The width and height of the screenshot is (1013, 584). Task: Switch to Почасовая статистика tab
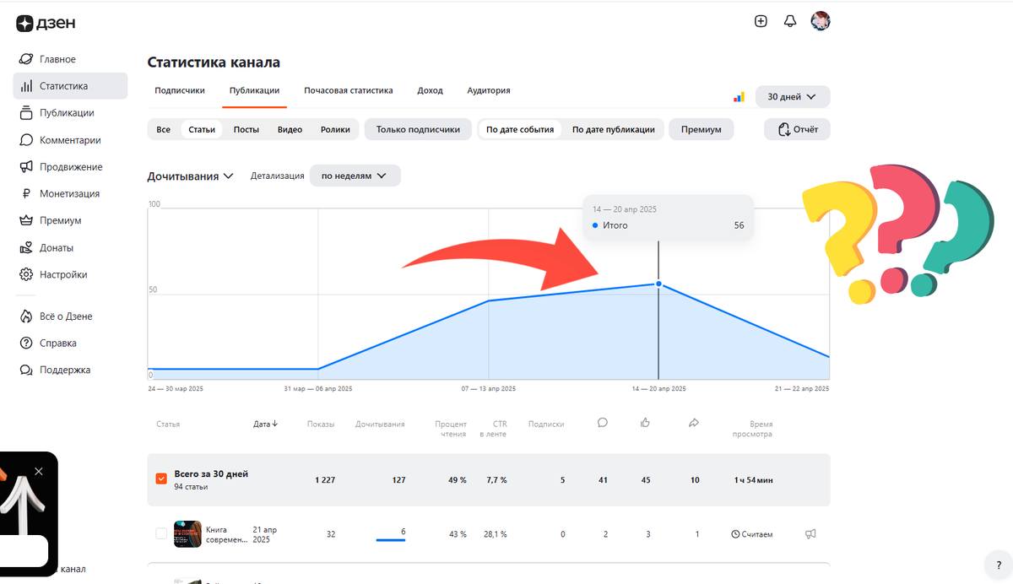349,90
